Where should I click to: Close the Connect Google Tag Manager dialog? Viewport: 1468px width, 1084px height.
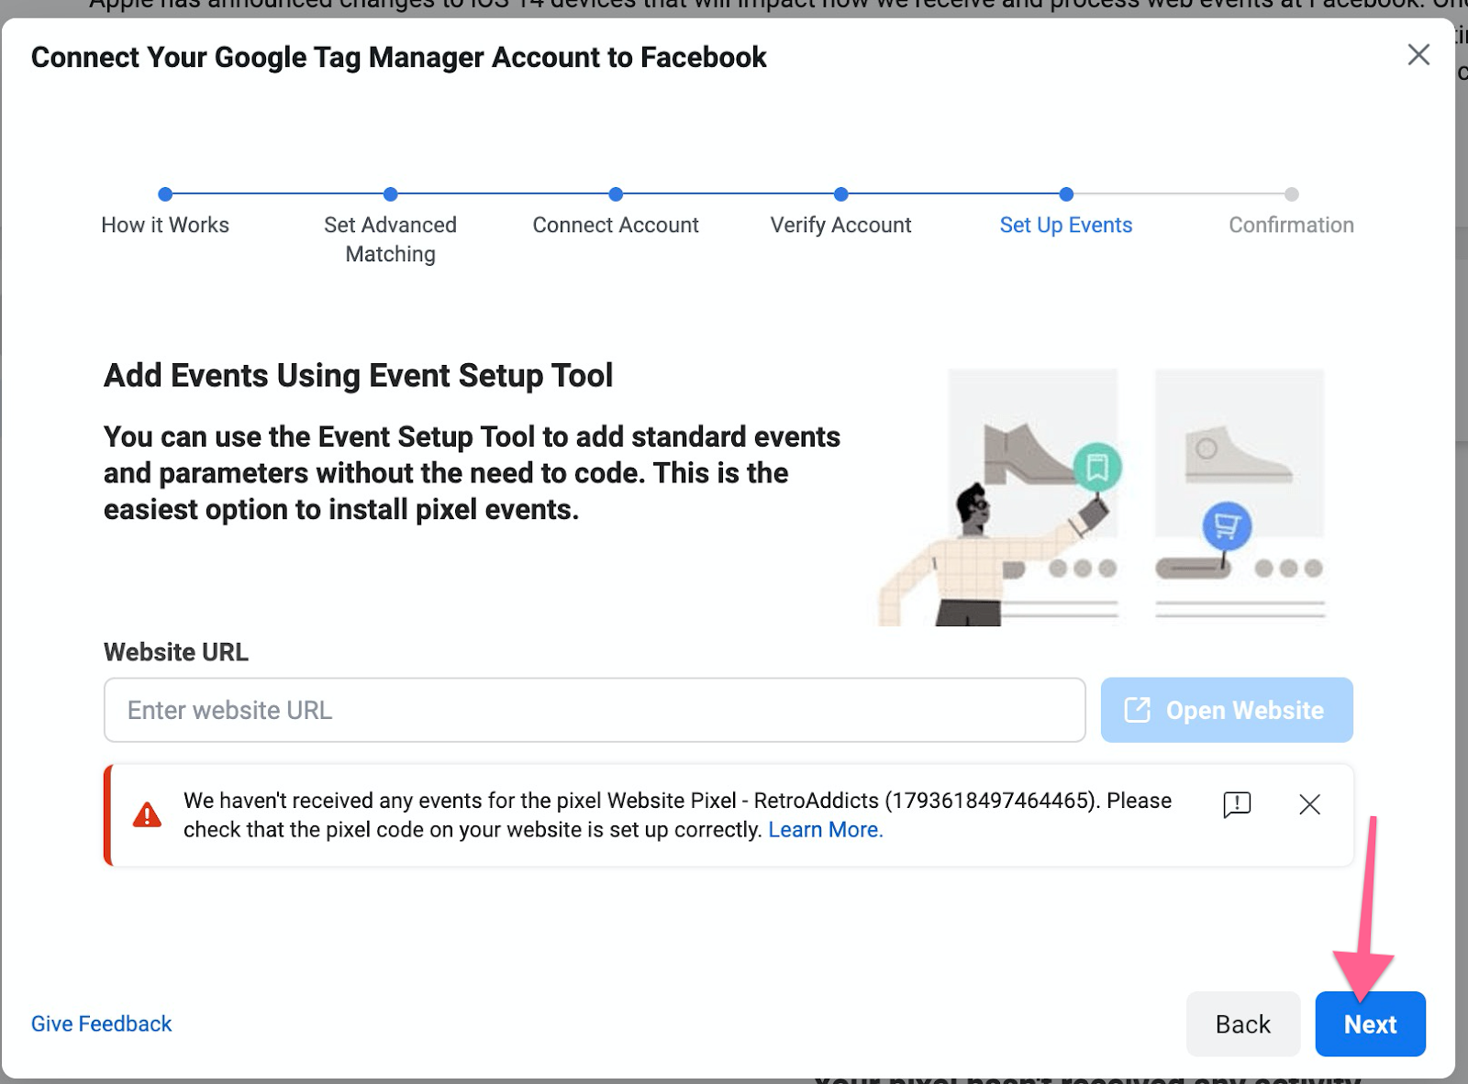1418,55
